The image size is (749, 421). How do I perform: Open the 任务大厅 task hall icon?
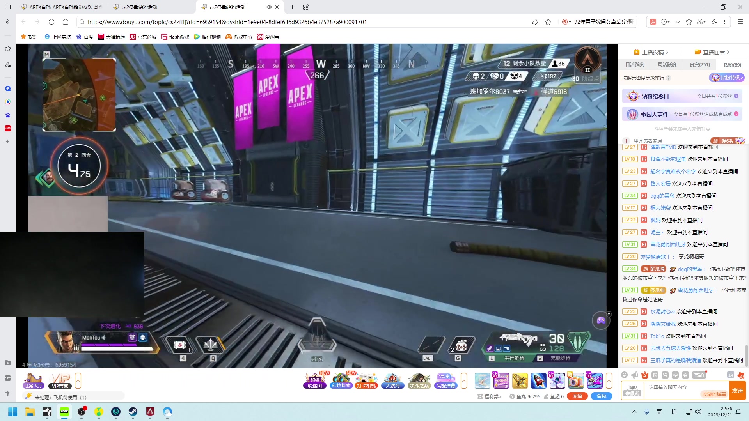[x=33, y=381]
